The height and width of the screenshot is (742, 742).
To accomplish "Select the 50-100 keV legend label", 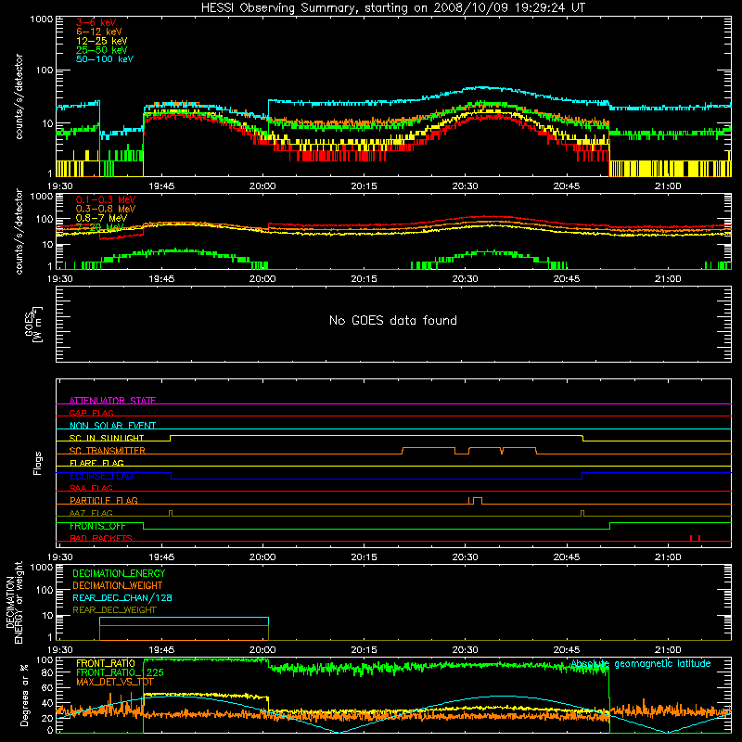I will coord(105,59).
